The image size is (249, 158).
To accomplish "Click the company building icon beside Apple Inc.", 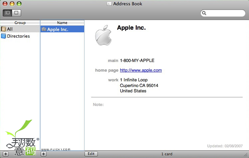I will click(44, 29).
